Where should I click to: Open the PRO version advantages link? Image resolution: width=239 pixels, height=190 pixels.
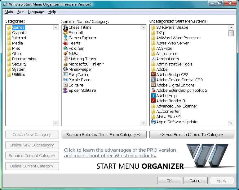(120, 153)
